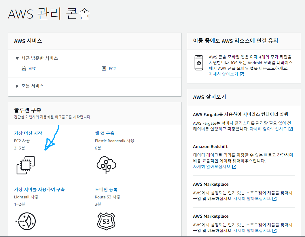The height and width of the screenshot is (237, 305).
Task: Click the EC2 virtual machine icon
Action: [x=26, y=165]
